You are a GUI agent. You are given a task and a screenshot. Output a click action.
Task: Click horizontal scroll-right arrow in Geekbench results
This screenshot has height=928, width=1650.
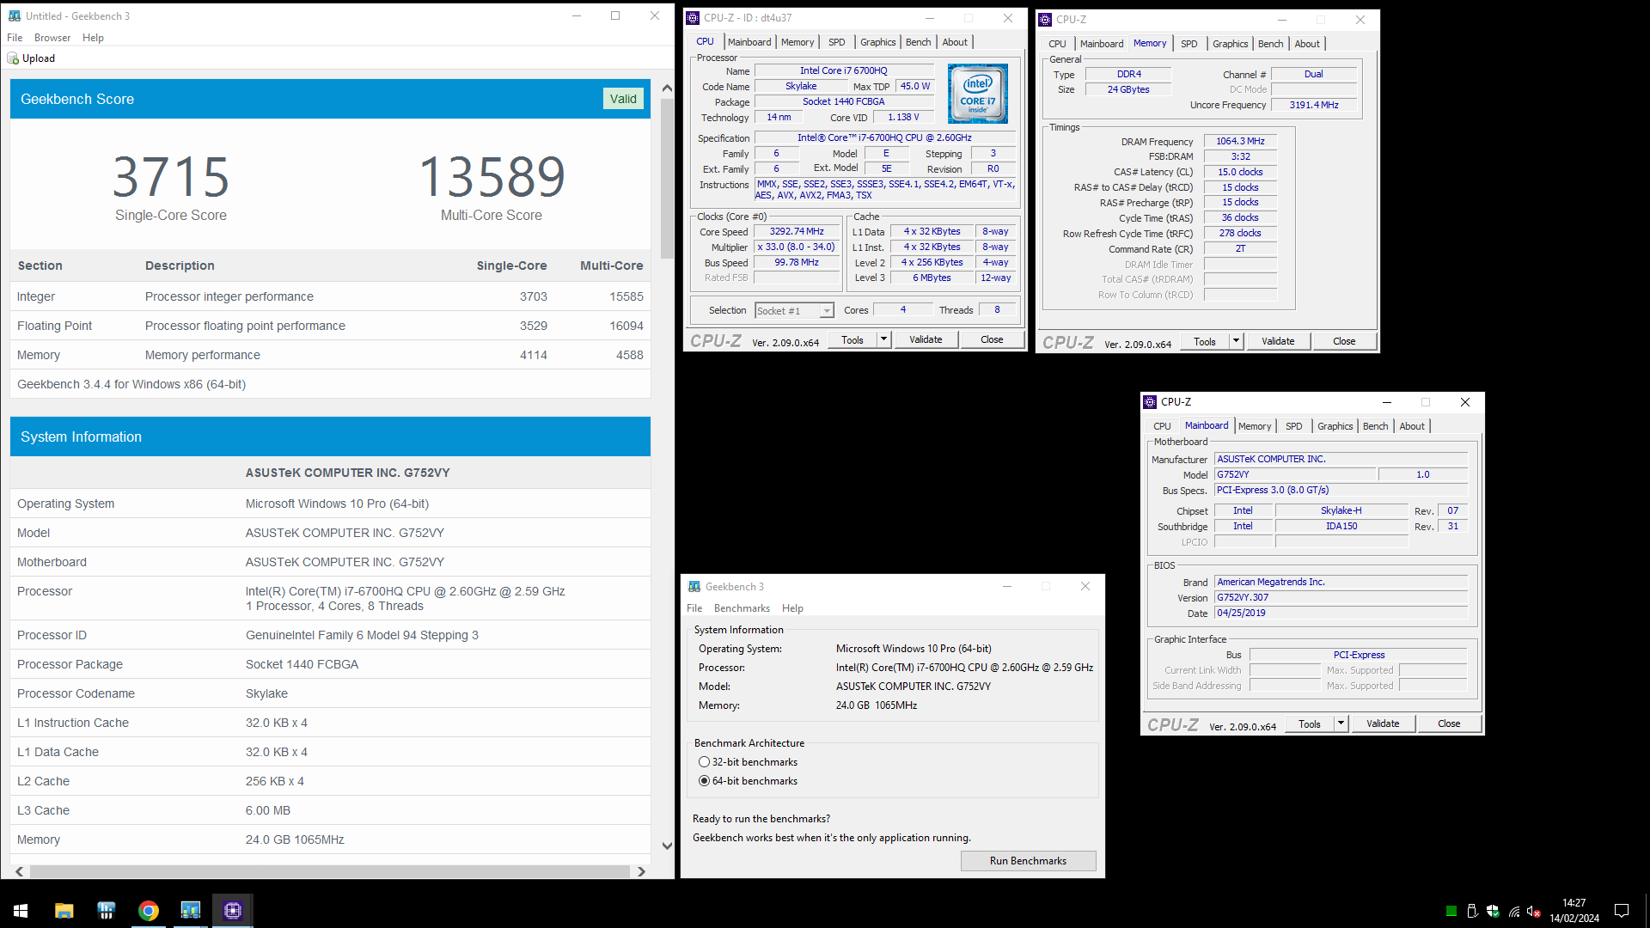click(641, 871)
